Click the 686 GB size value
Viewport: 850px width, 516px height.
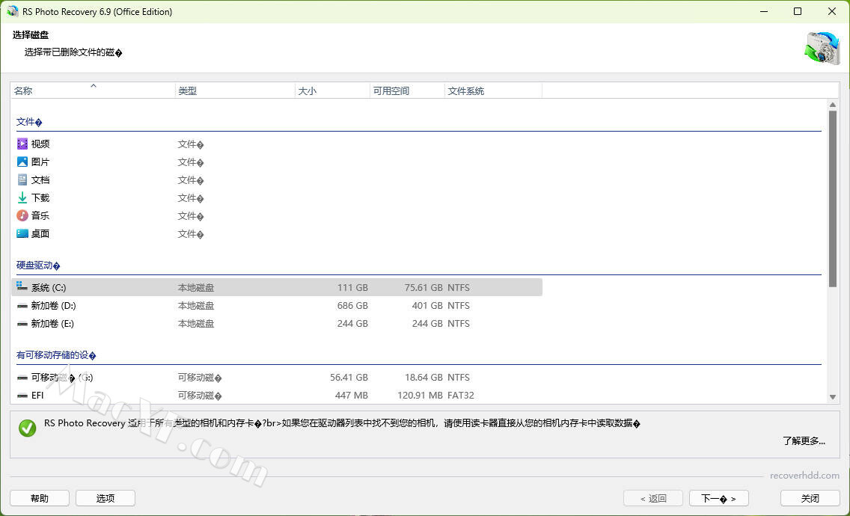(x=352, y=306)
